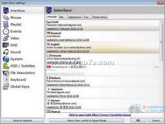
Task: Go to System settings label
Action: tap(16, 59)
